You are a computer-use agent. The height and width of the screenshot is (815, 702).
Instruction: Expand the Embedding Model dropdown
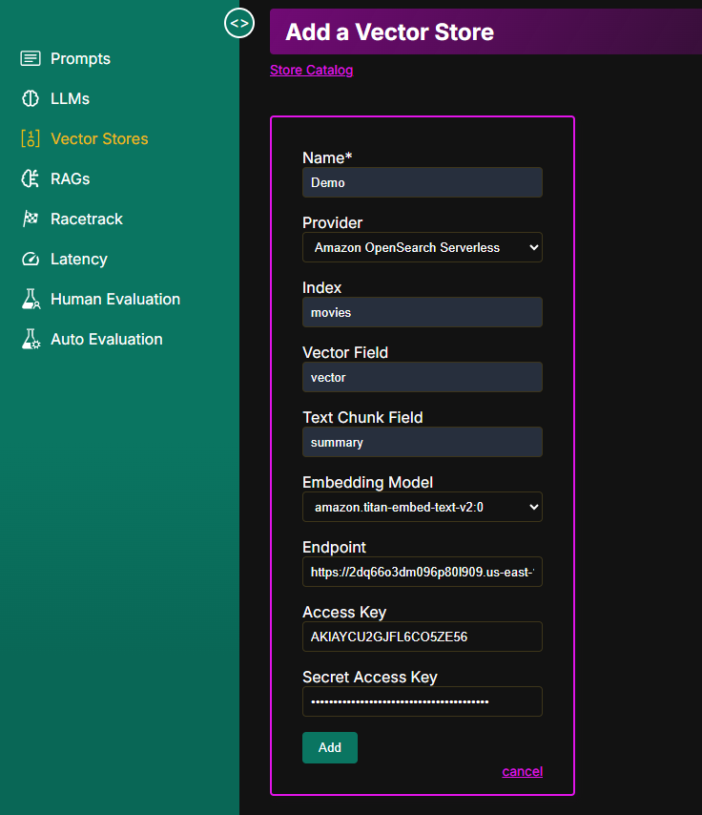tap(423, 507)
